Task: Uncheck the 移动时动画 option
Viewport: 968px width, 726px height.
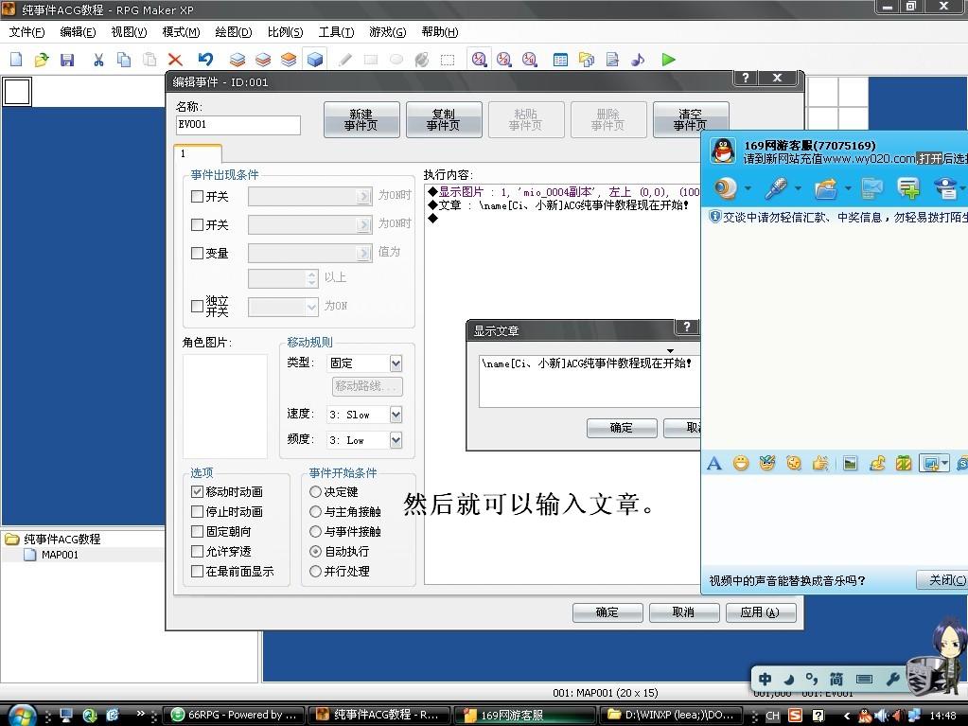Action: pos(197,492)
